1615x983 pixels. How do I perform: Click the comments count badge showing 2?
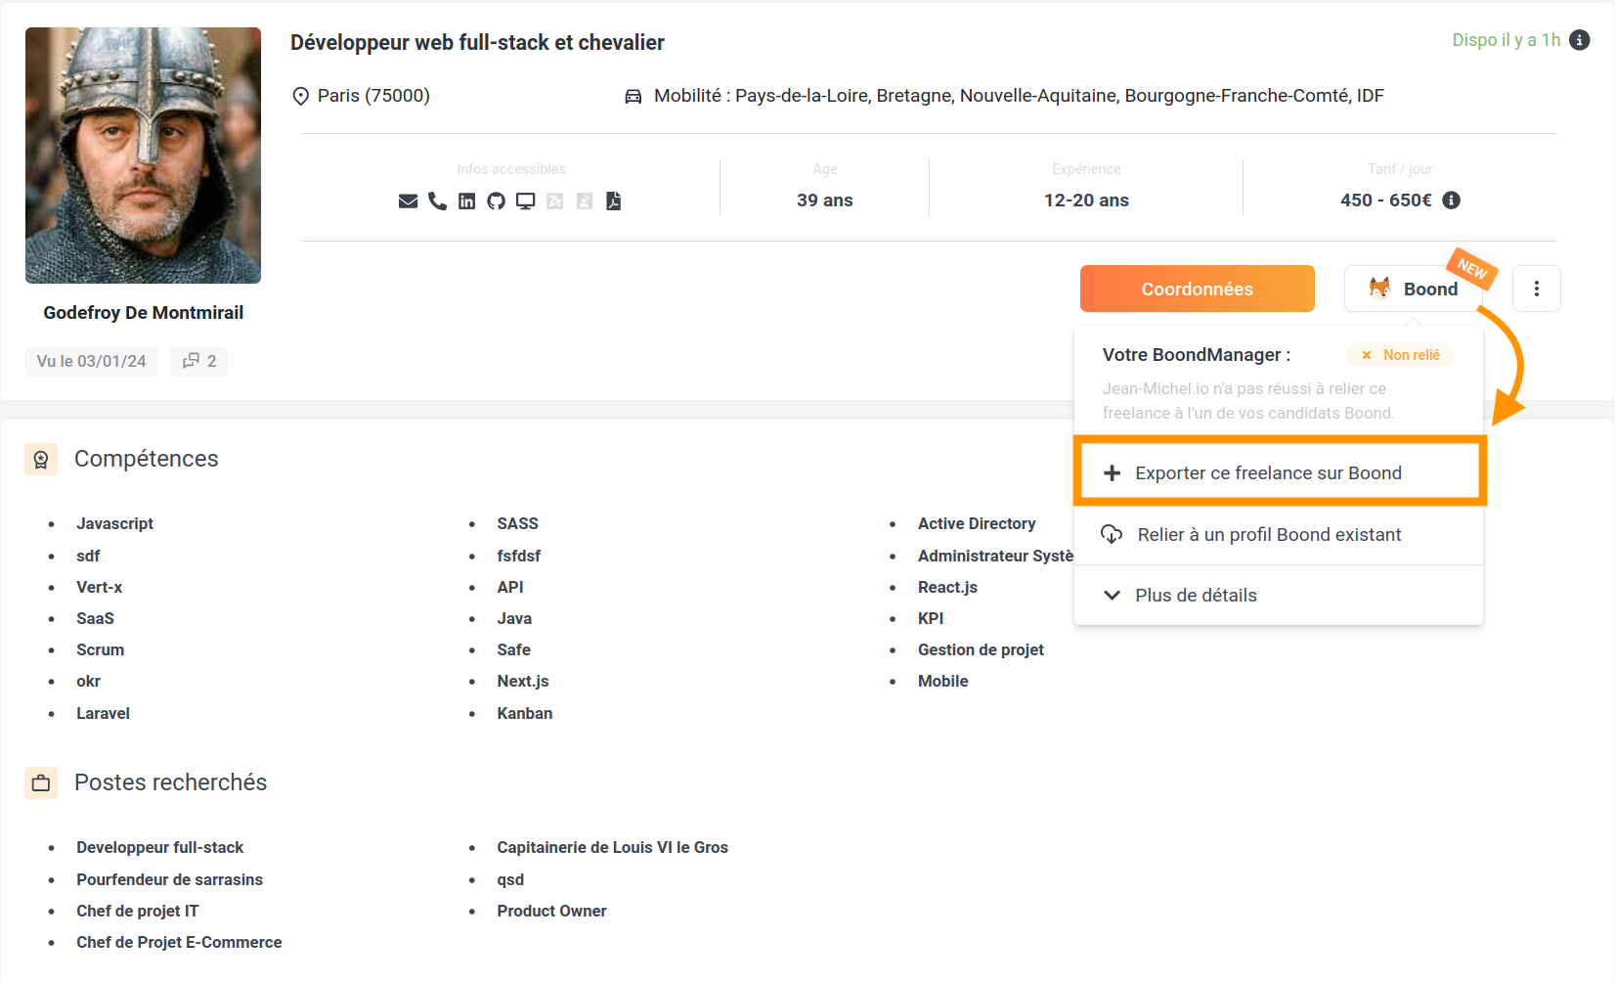[x=199, y=361]
